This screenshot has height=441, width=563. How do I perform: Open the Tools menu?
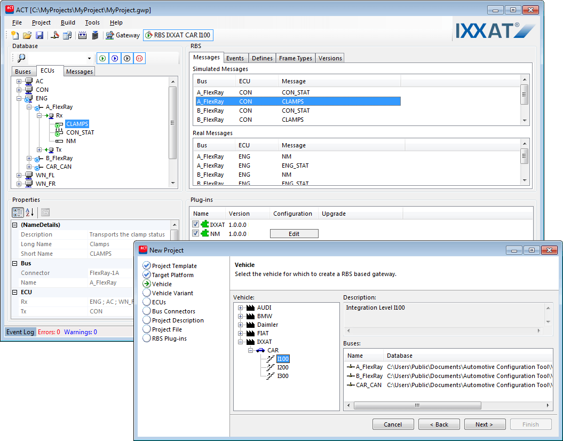[92, 22]
